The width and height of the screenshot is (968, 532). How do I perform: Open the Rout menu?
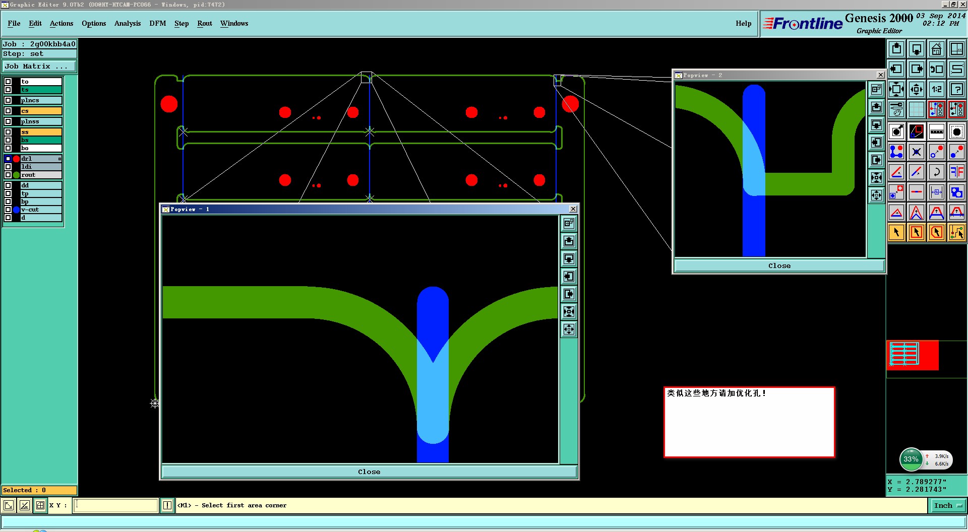tap(205, 23)
